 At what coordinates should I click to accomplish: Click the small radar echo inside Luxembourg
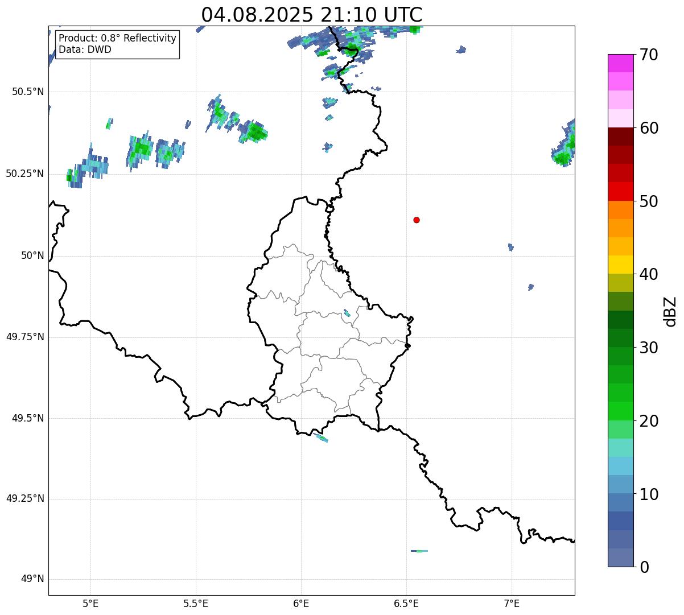pyautogui.click(x=347, y=313)
